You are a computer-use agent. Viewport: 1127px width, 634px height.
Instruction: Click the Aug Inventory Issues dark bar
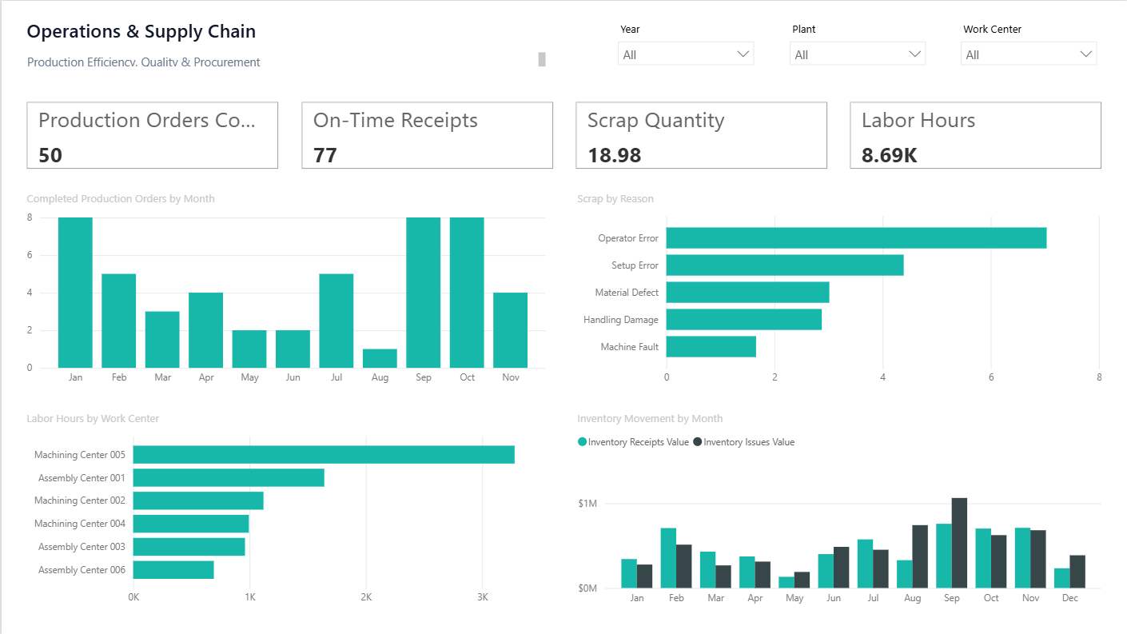920,556
